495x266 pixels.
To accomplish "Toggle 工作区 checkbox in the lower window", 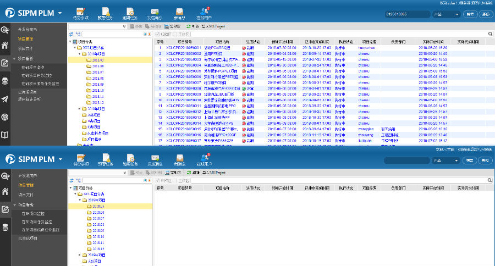I will 175,180.
